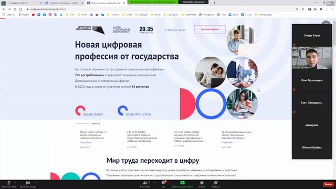Screen dimensions: 336x189
Task: Open Подробнее under 48 регионов news
Action: (227, 142)
